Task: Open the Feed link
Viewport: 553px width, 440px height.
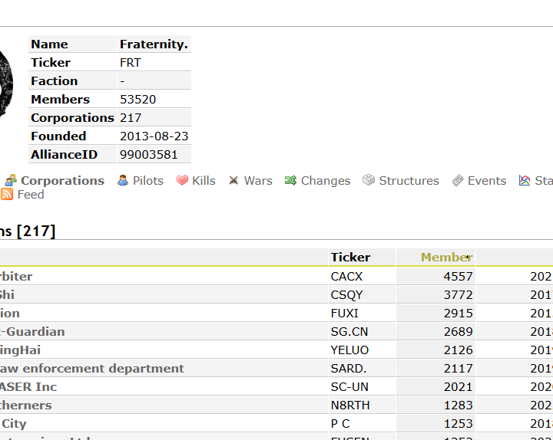Action: click(x=31, y=195)
